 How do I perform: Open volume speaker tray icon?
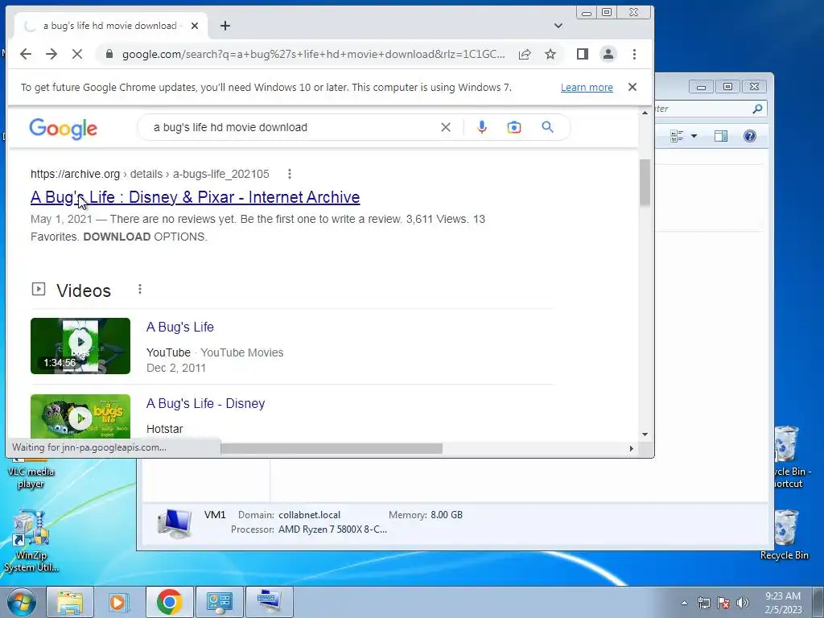point(743,603)
